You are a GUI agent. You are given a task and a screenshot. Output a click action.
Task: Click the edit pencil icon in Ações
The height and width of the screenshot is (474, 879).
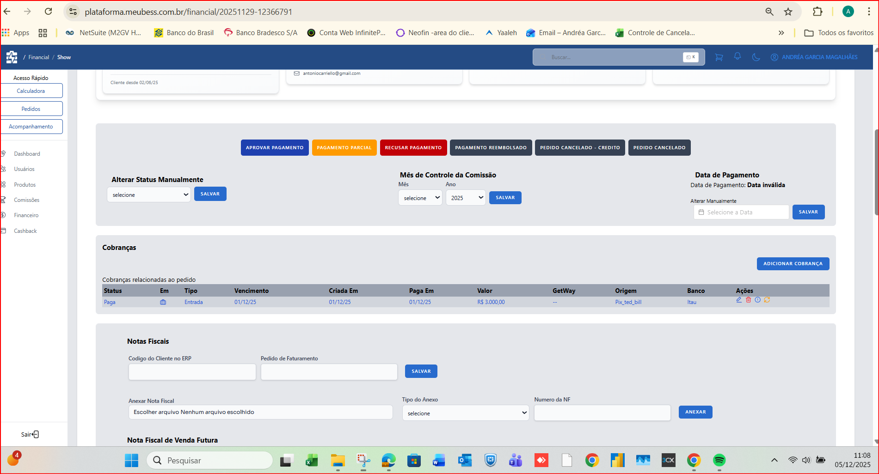point(739,300)
